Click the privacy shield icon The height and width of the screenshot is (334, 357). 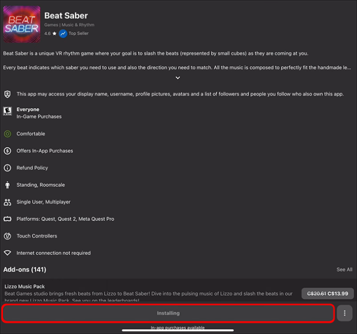coord(8,94)
